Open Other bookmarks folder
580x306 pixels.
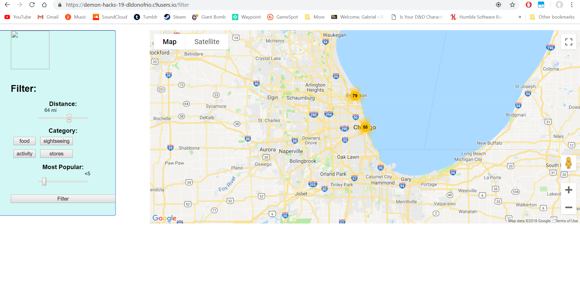[552, 17]
